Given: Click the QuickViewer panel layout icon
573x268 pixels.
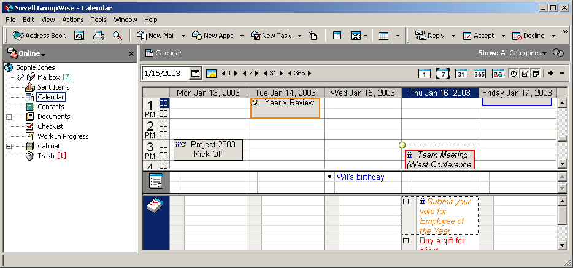Looking at the screenshot, I should [337, 36].
